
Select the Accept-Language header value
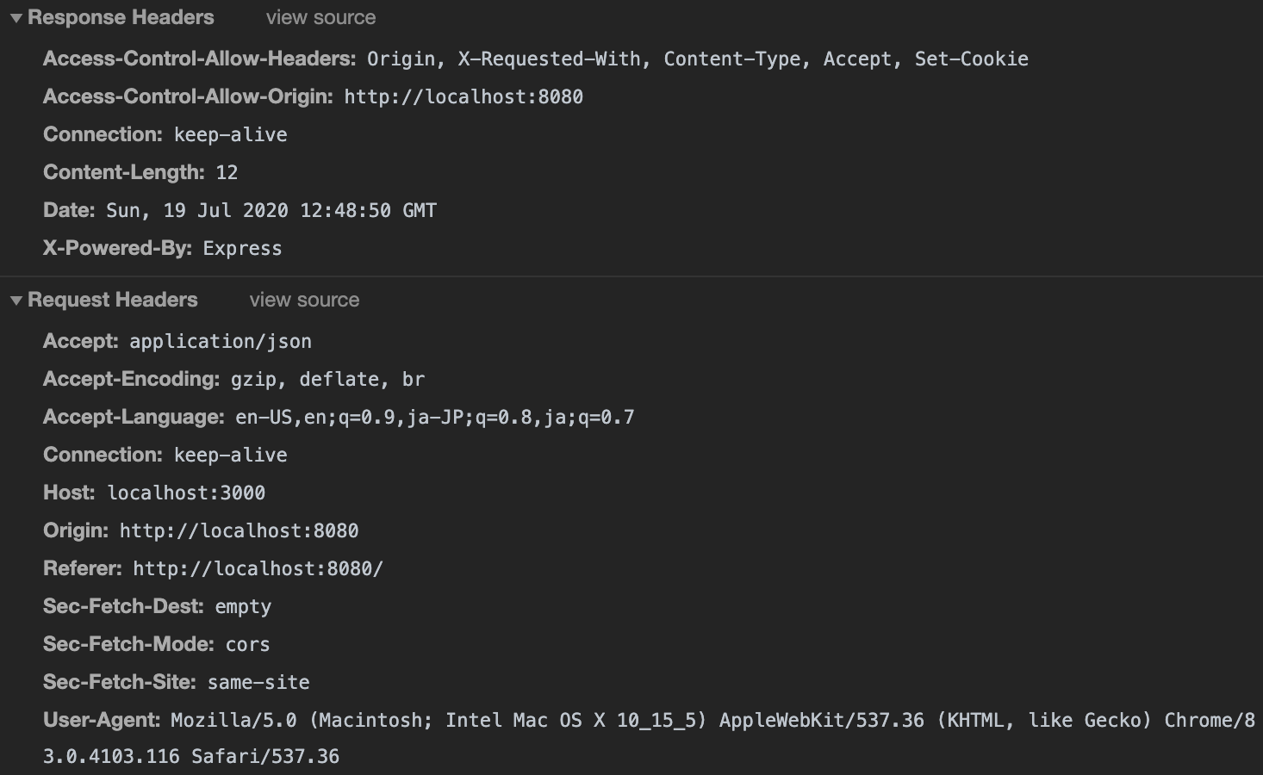pos(435,417)
